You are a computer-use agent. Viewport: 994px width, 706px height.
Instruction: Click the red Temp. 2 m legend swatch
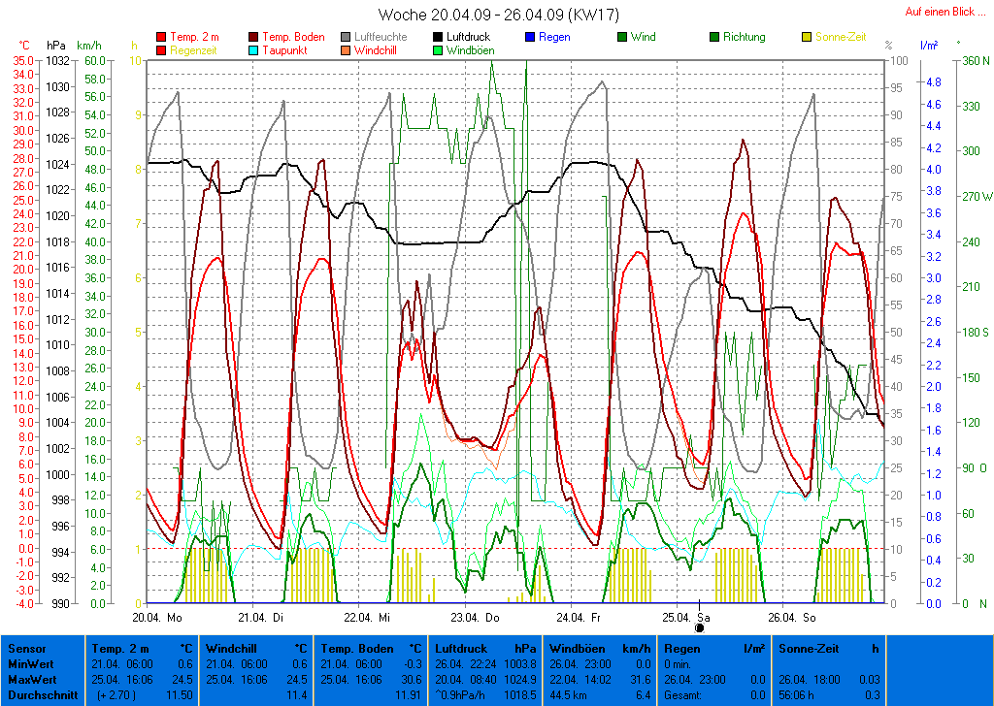pos(161,37)
